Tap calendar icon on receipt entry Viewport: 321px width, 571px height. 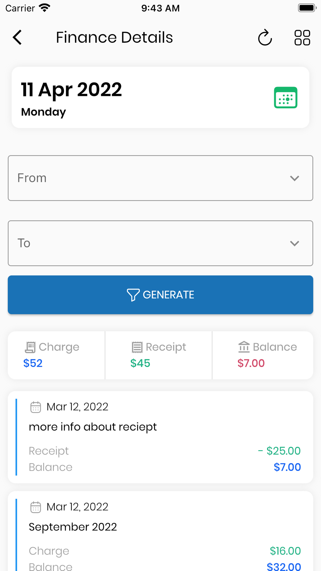(x=36, y=407)
